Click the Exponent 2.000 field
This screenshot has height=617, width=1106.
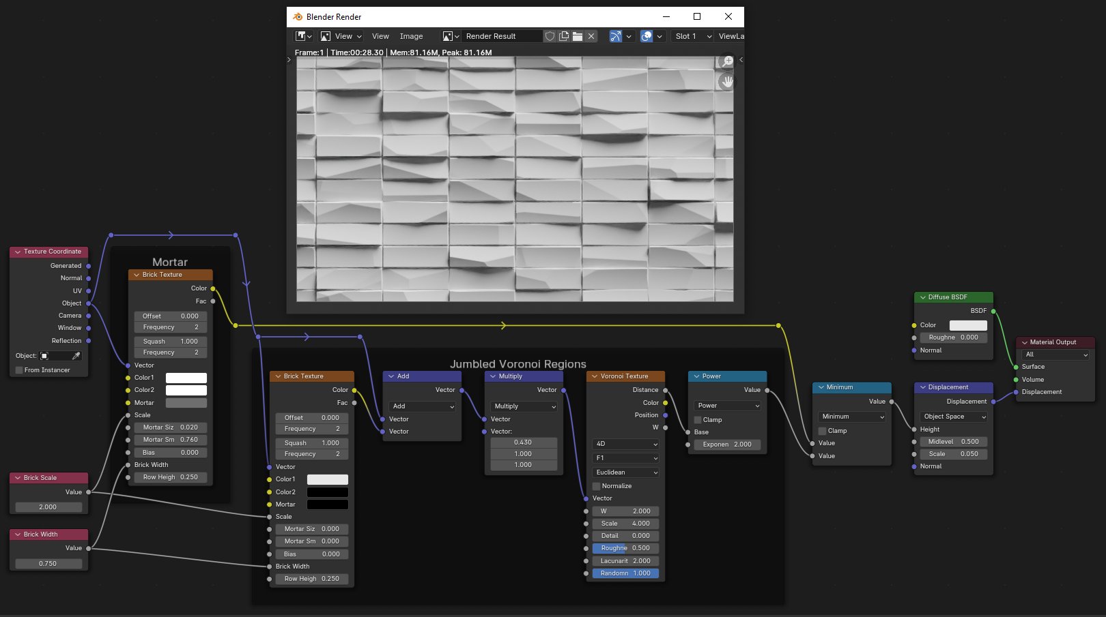(x=727, y=445)
